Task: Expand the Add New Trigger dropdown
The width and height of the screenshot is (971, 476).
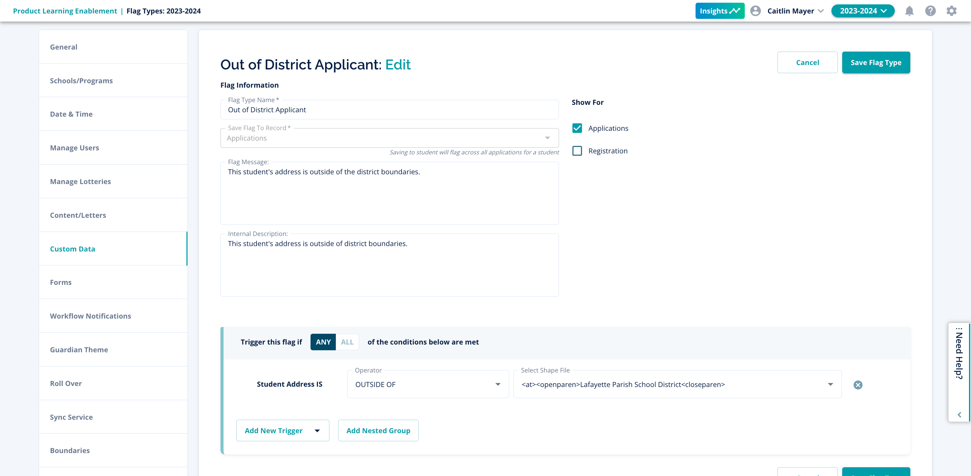Action: click(282, 430)
